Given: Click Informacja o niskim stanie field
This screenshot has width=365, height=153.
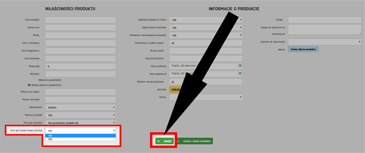Looking at the screenshot, I should (x=206, y=43).
